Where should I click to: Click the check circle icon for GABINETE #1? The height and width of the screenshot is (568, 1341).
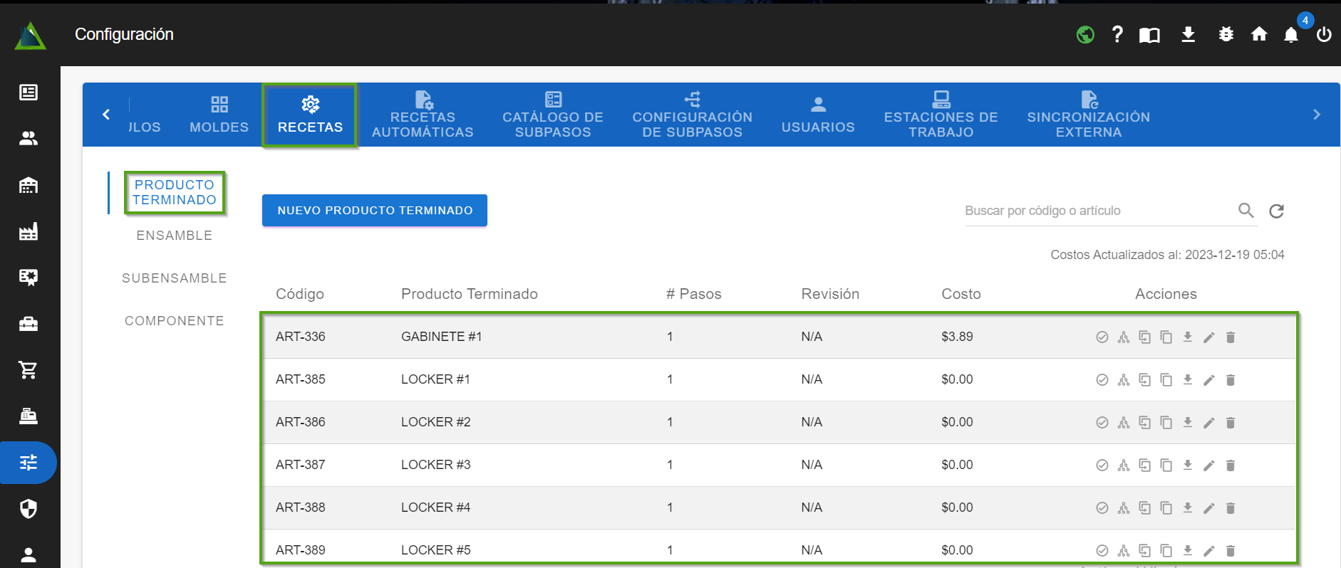1102,337
